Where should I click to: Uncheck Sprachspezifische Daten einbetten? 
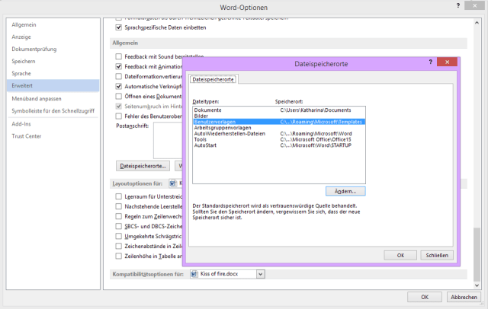point(118,27)
